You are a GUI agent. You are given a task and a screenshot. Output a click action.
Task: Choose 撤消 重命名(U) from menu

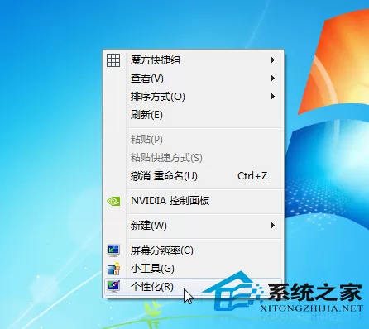[193, 175]
